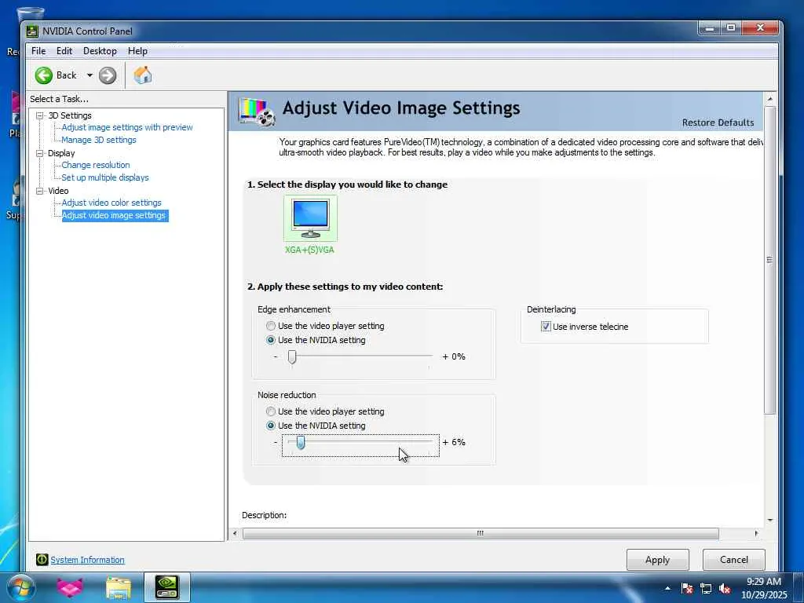Select Edge enhancement NVIDIA setting radio
Image resolution: width=804 pixels, height=603 pixels.
click(x=271, y=340)
